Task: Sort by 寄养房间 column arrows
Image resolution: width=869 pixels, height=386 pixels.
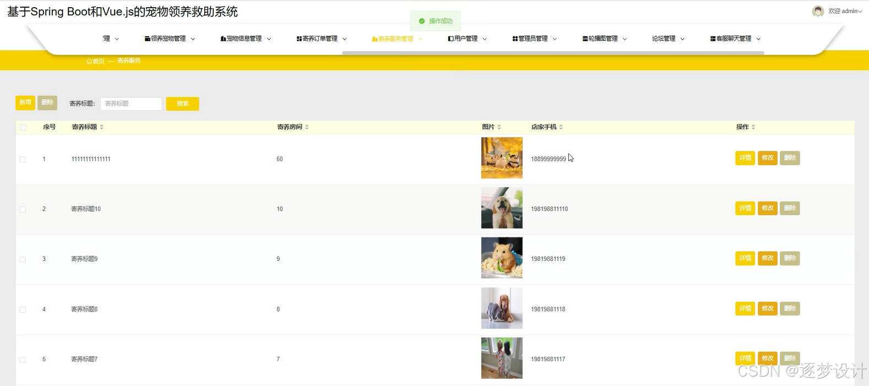Action: [307, 127]
